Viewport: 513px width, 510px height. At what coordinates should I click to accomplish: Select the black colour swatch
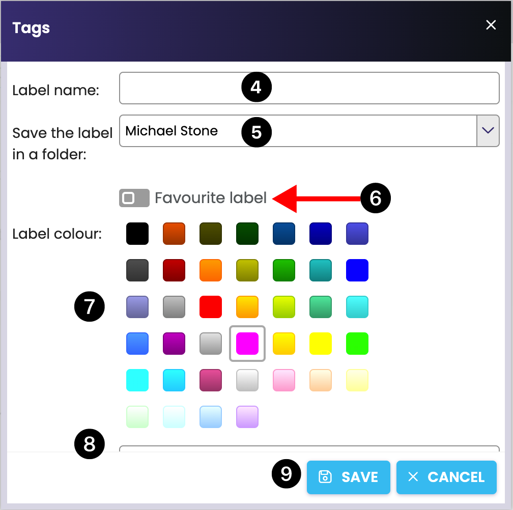137,234
